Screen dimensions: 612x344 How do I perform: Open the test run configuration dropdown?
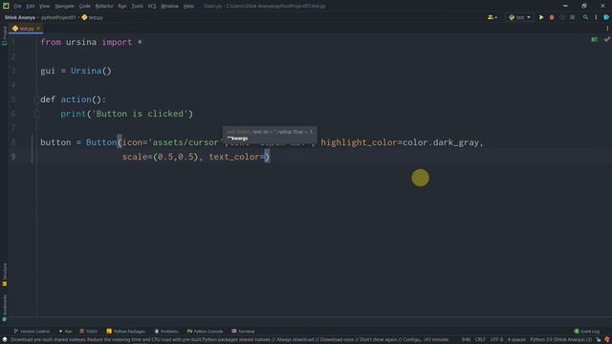tap(519, 17)
